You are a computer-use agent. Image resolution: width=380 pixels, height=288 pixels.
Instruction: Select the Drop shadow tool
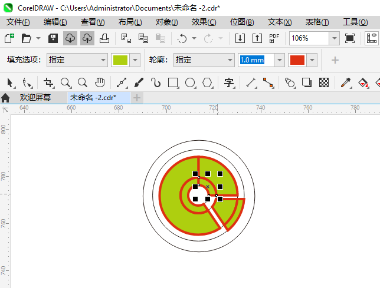(307, 82)
